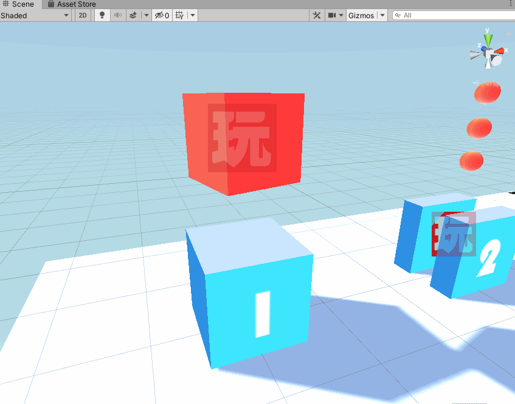Open the scene effects dropdown arrow

(x=147, y=15)
